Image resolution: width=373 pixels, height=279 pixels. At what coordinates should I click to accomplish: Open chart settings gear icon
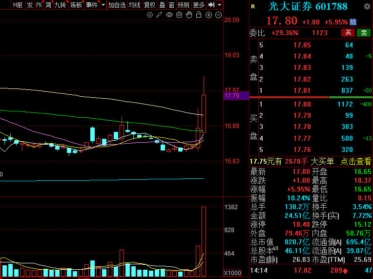click(x=150, y=15)
